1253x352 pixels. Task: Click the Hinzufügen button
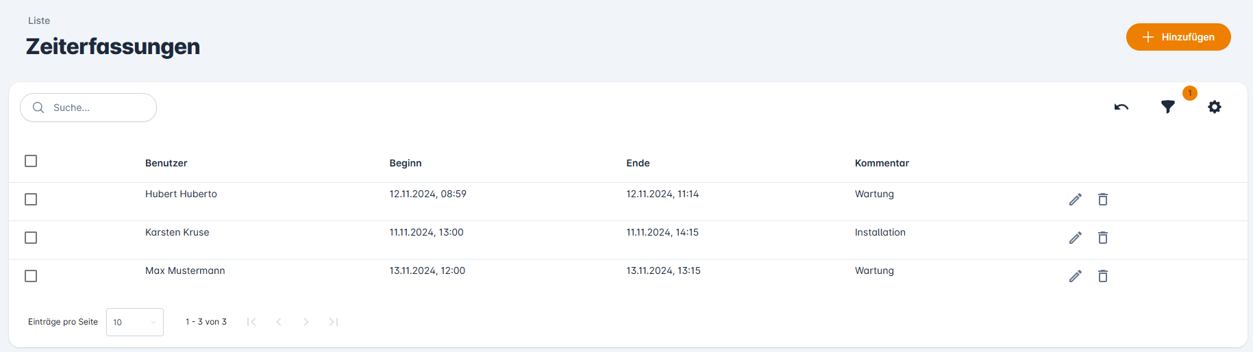[x=1178, y=37]
